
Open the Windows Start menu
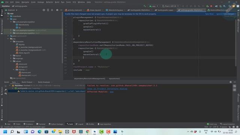(x=5, y=132)
